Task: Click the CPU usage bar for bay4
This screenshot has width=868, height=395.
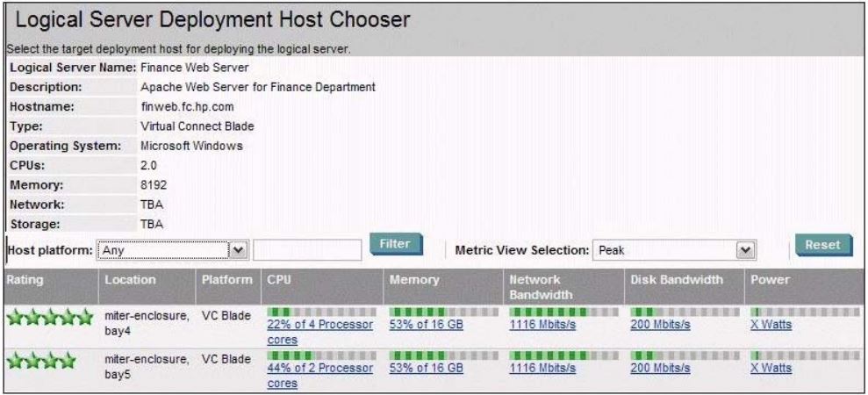Action: coord(321,312)
